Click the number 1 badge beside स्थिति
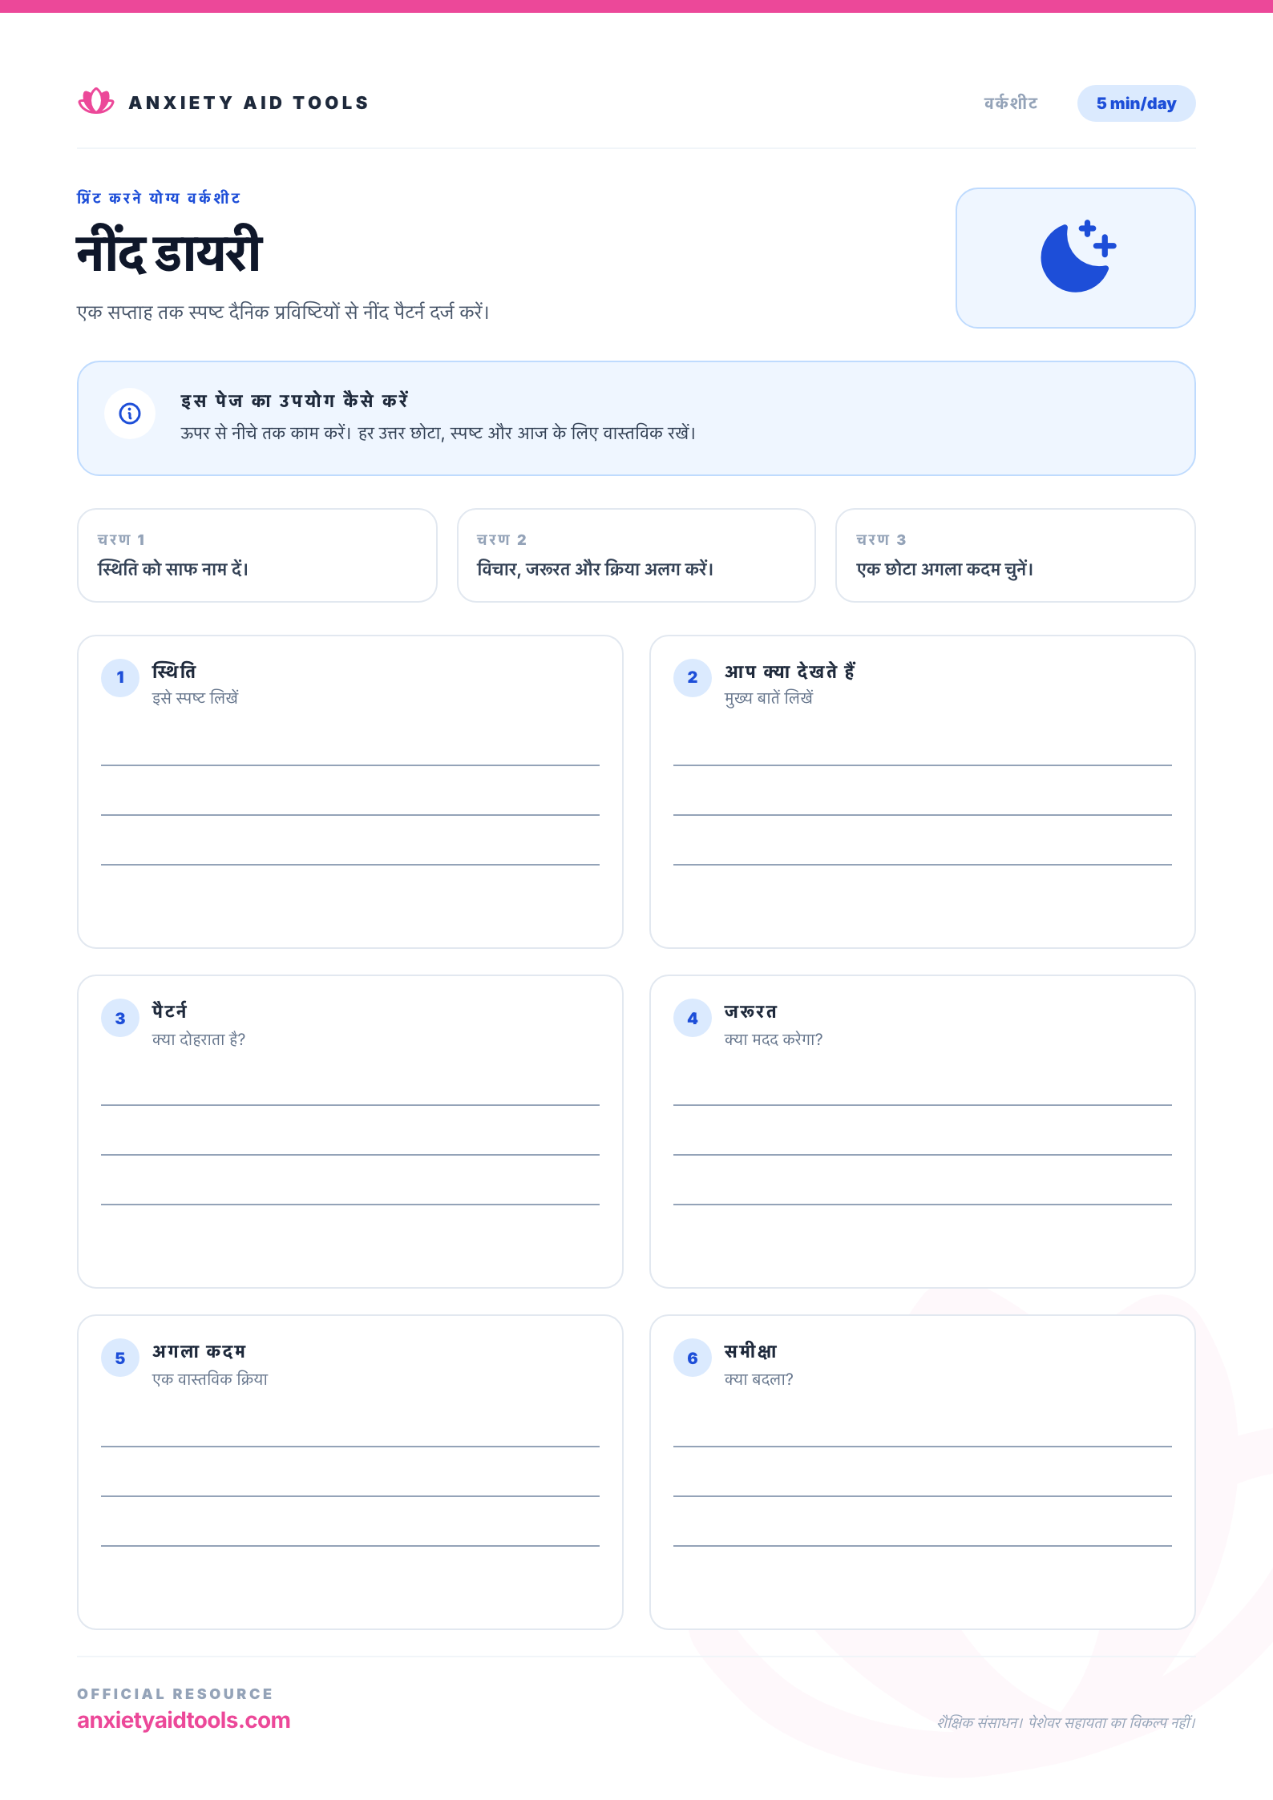Image resolution: width=1273 pixels, height=1800 pixels. coord(120,677)
